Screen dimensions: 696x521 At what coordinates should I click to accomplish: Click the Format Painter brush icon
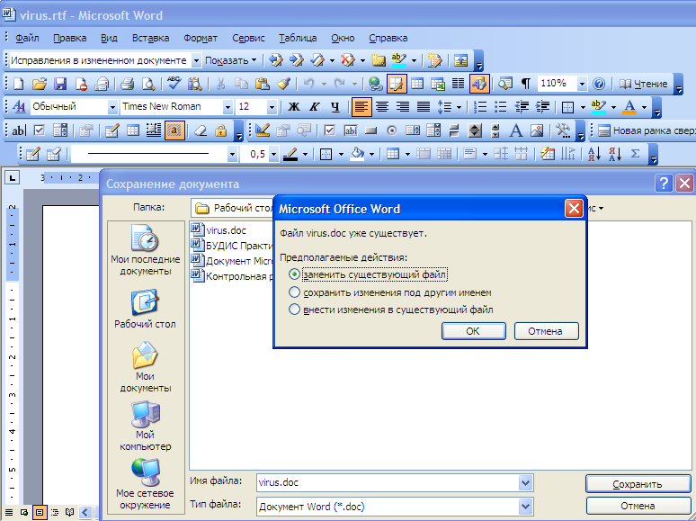(x=283, y=84)
